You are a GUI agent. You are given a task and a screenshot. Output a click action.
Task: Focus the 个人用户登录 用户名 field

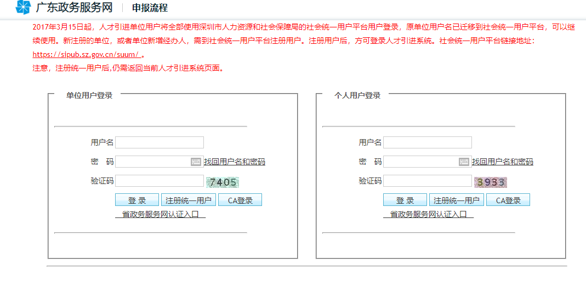[x=428, y=142]
